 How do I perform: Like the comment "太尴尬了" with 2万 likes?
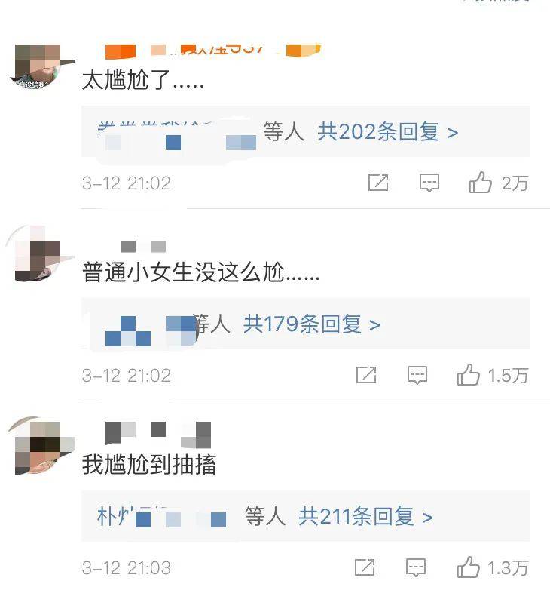(480, 183)
